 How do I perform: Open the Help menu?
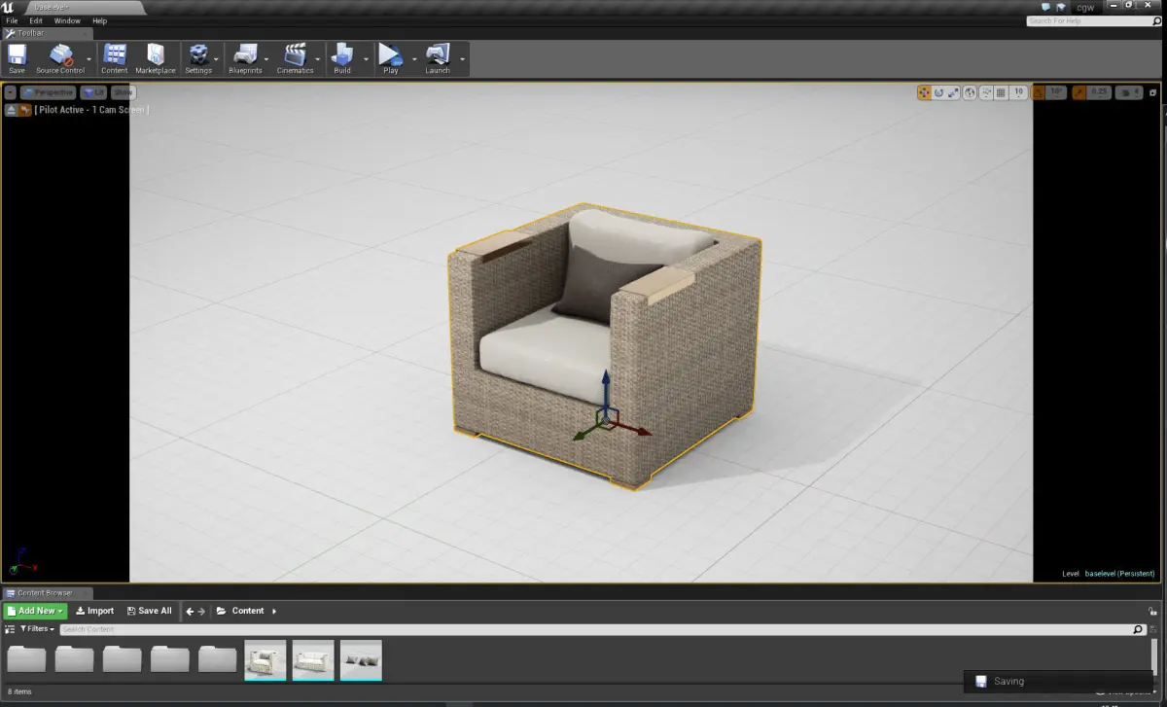pos(99,20)
